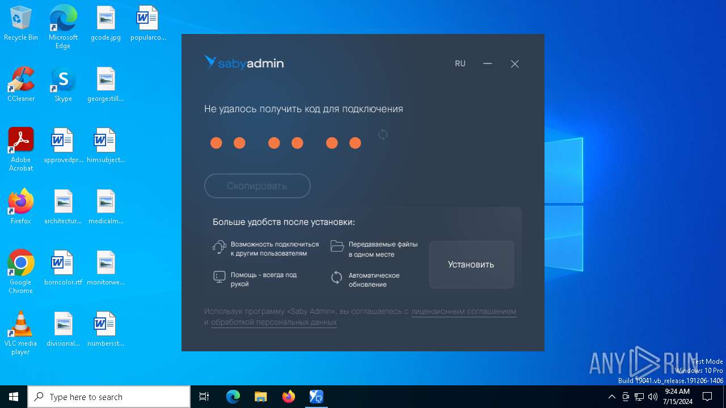Open Firefox from the taskbar
Image resolution: width=726 pixels, height=408 pixels.
coord(288,397)
